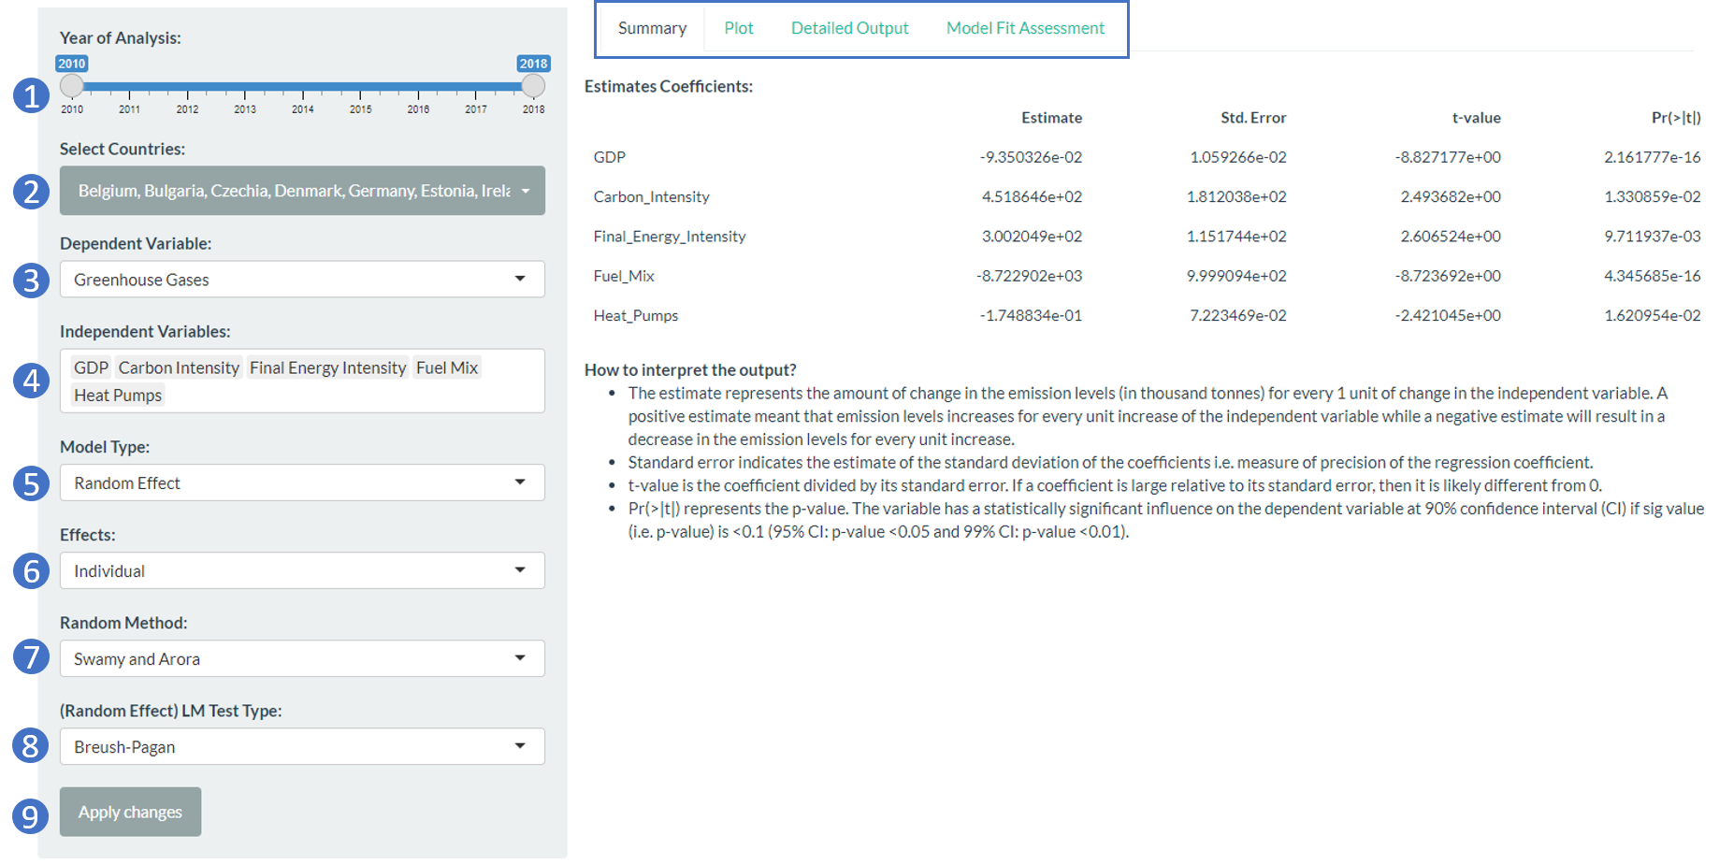Click the numbered circle badge 9
The height and width of the screenshot is (864, 1719).
[31, 816]
